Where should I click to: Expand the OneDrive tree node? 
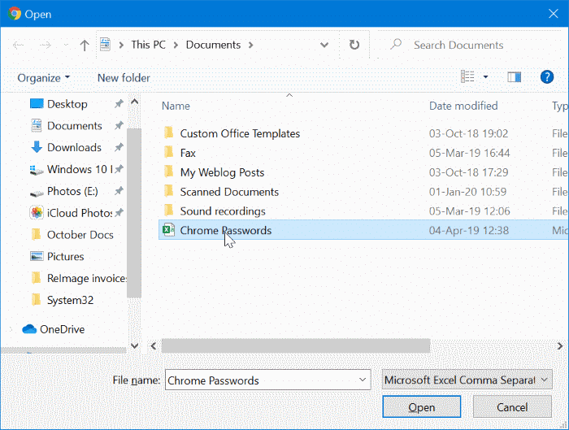click(x=10, y=329)
